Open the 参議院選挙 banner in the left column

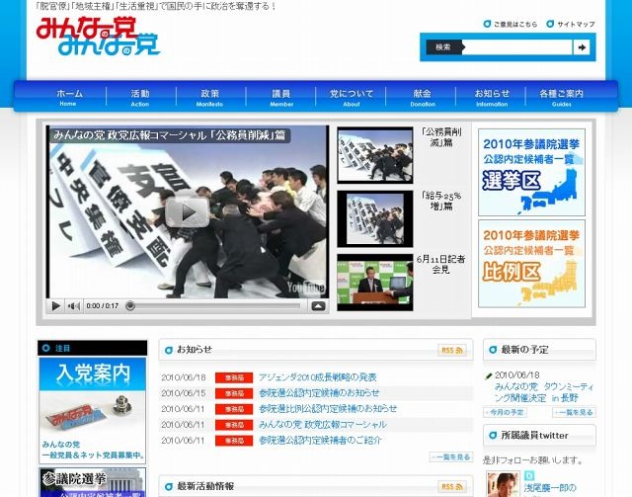pos(93,482)
